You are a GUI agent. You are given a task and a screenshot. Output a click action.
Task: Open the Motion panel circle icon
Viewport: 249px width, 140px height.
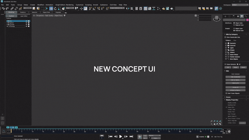[238, 16]
